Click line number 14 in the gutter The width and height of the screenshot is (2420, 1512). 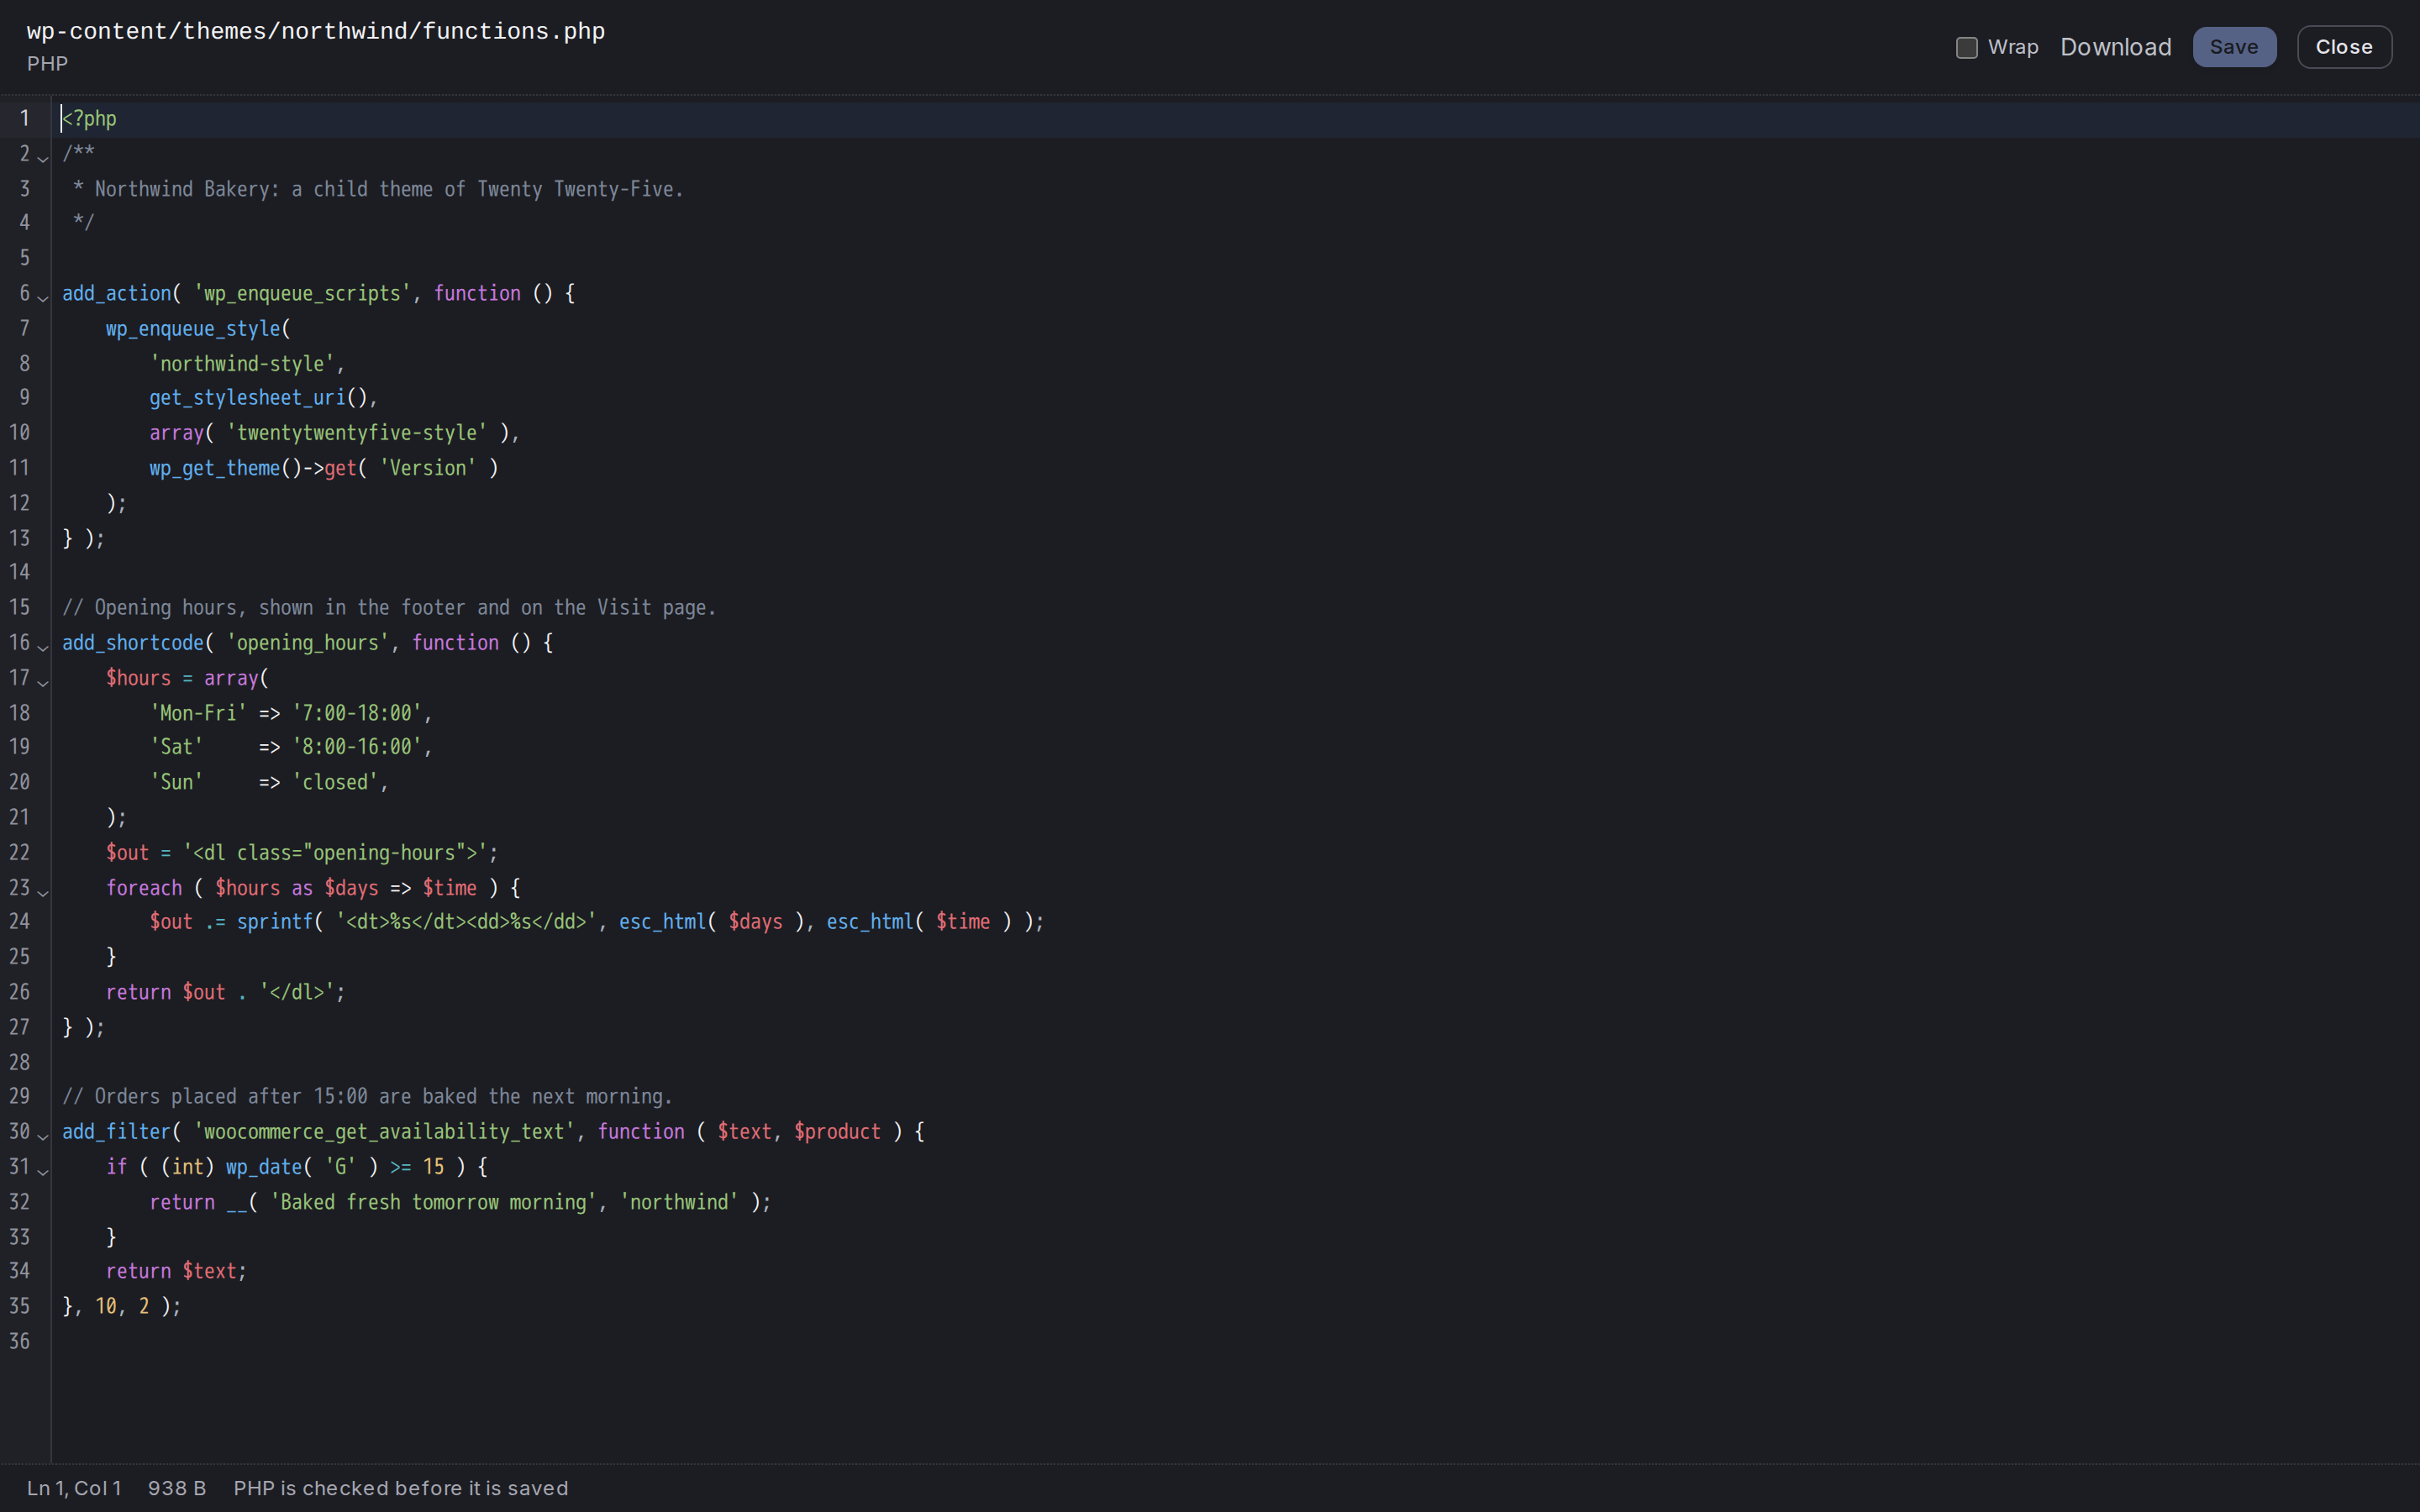20,572
